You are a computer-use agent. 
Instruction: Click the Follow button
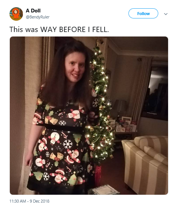coord(143,14)
